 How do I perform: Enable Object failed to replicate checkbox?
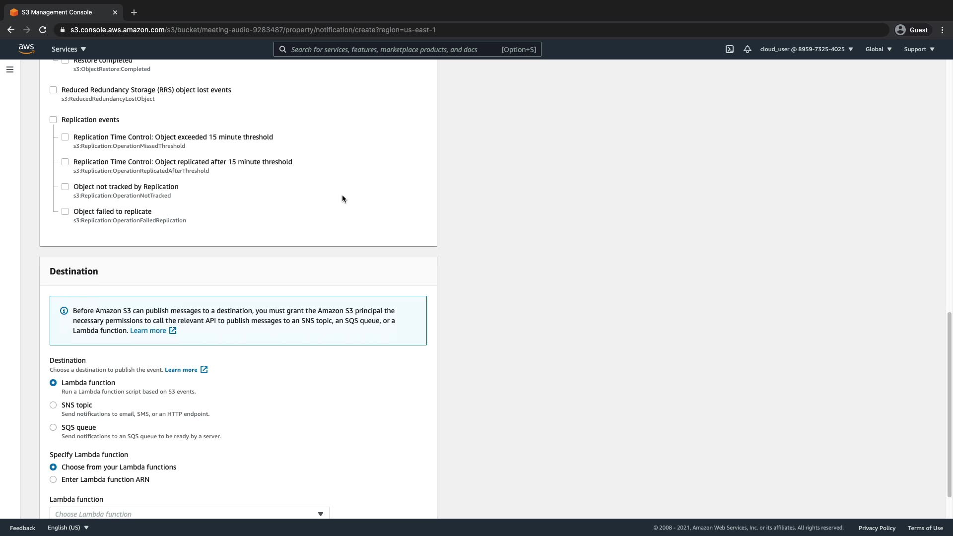65,211
